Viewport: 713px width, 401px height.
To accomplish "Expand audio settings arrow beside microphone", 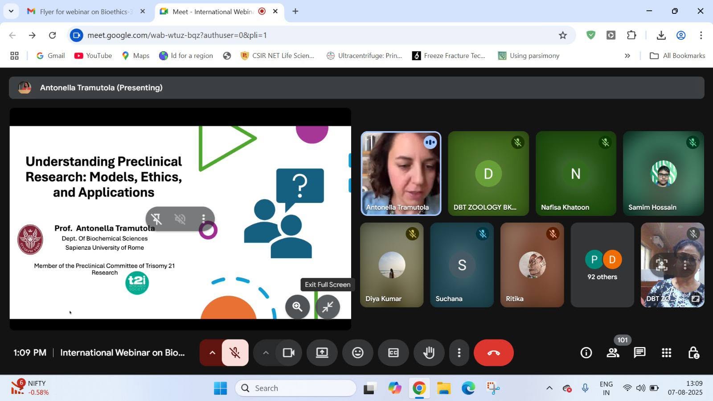I will (212, 353).
